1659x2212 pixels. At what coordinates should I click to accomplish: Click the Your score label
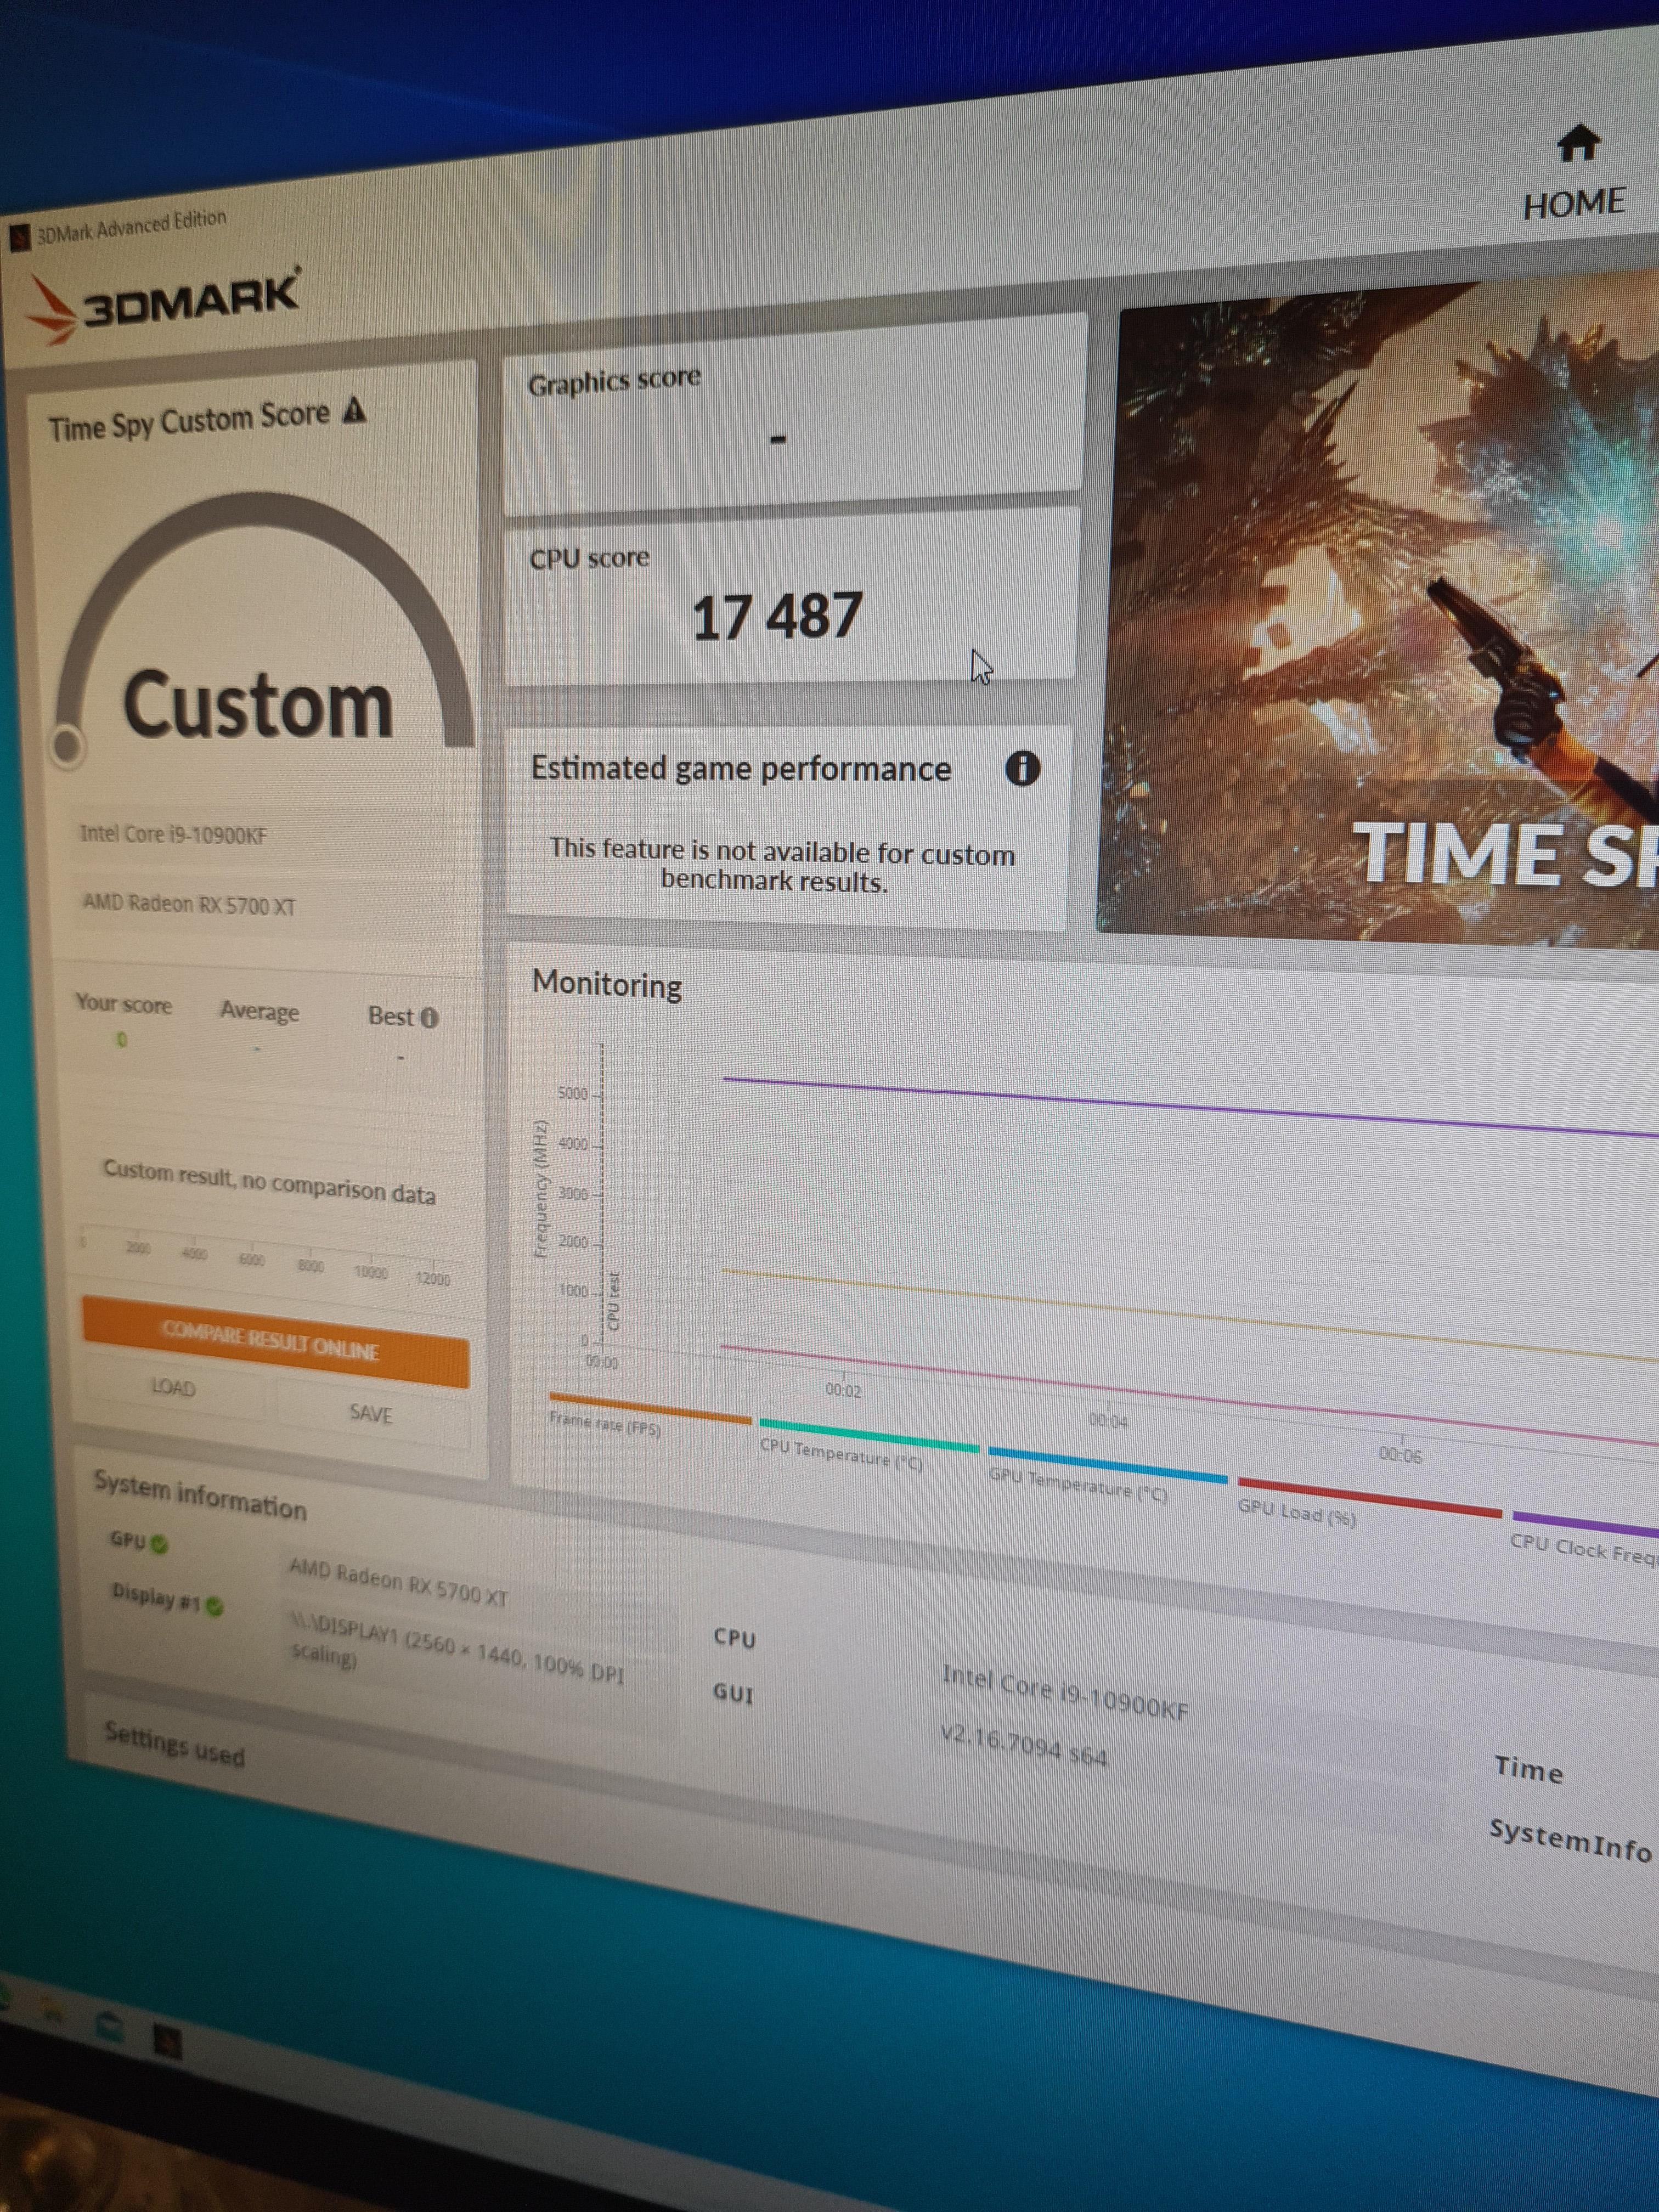click(123, 1003)
